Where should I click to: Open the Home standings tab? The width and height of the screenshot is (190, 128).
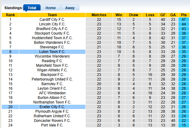[50, 8]
